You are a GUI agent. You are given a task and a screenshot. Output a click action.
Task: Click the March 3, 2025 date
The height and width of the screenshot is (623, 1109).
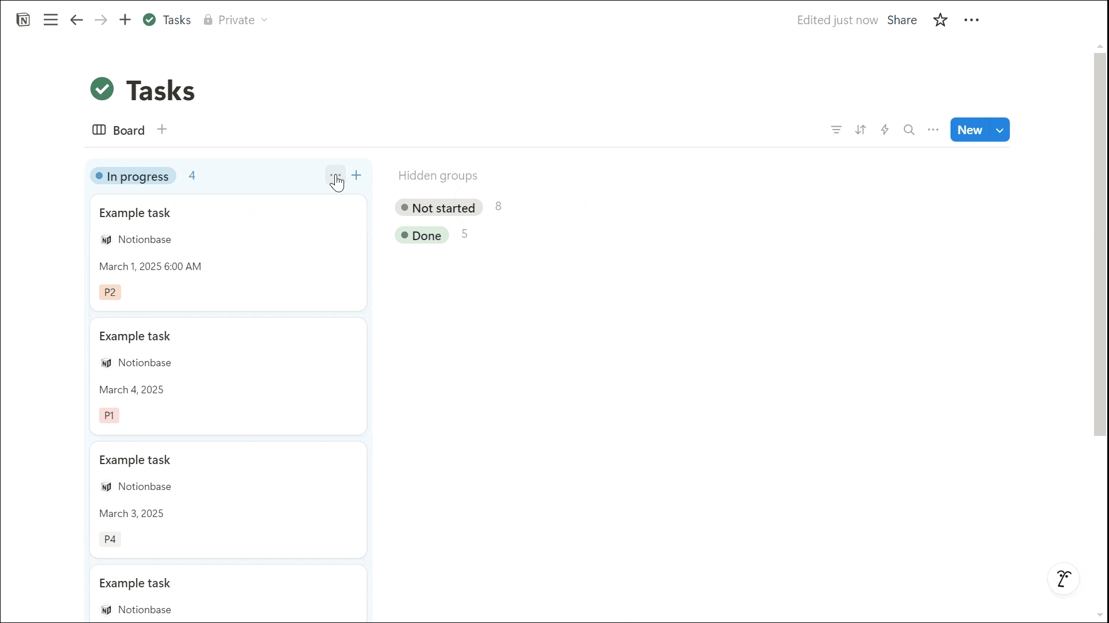131,514
